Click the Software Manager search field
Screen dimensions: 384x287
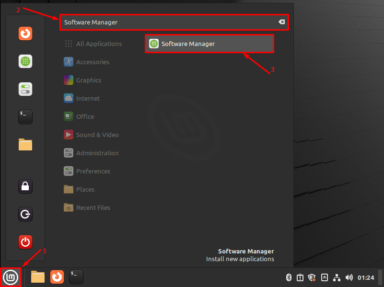coord(168,23)
